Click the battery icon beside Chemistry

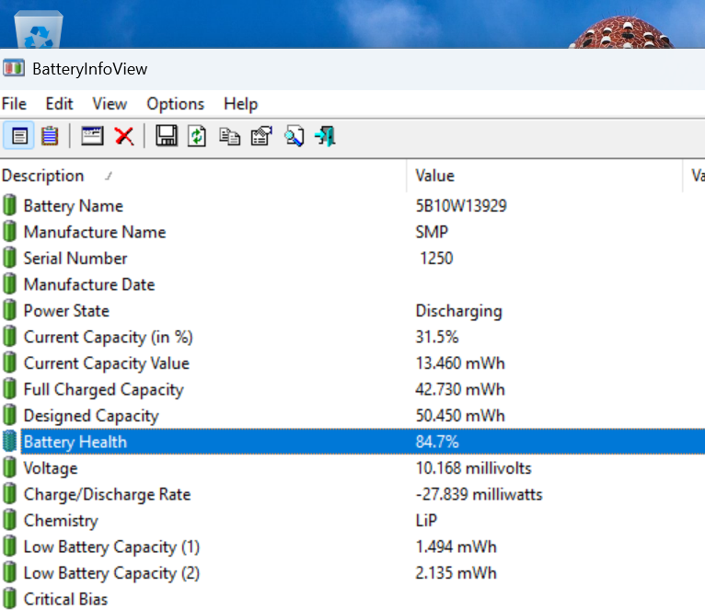[9, 520]
